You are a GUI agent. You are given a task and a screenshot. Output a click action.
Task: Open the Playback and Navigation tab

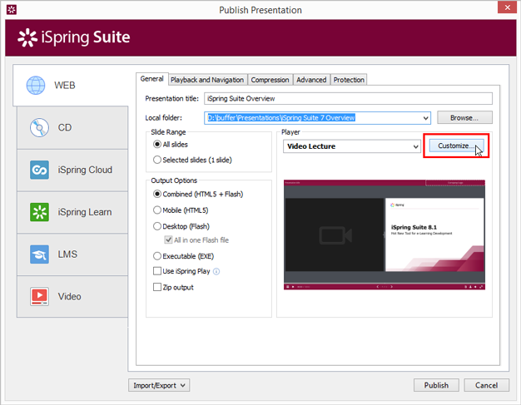[x=207, y=80]
